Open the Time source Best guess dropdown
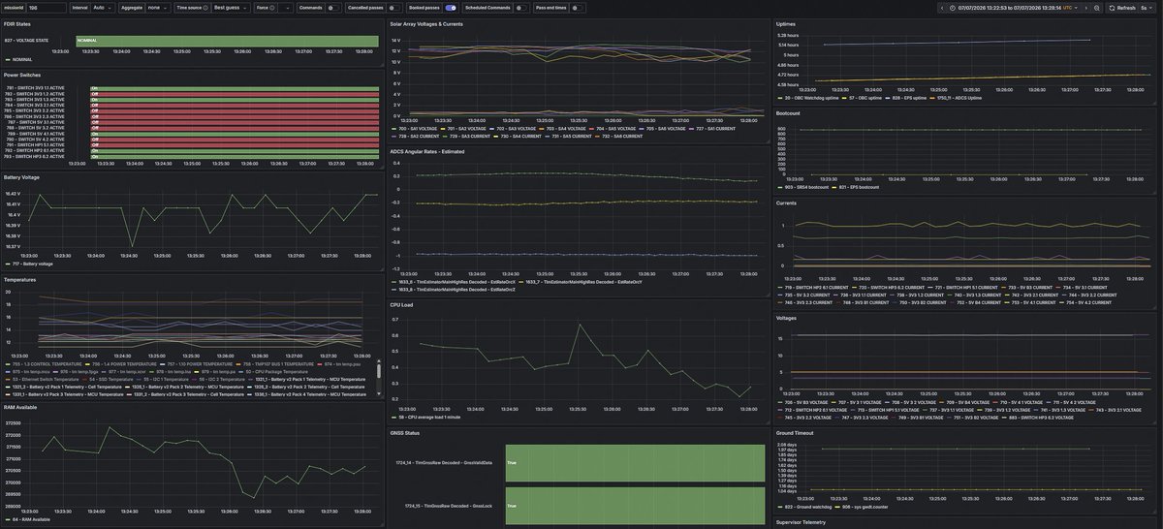Image resolution: width=1163 pixels, height=529 pixels. click(x=231, y=7)
